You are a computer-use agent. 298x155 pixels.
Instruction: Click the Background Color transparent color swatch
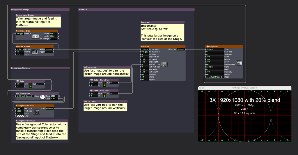pos(20,116)
